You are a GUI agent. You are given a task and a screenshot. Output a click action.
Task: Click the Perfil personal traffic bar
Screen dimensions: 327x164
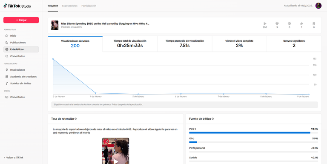coord(254,152)
